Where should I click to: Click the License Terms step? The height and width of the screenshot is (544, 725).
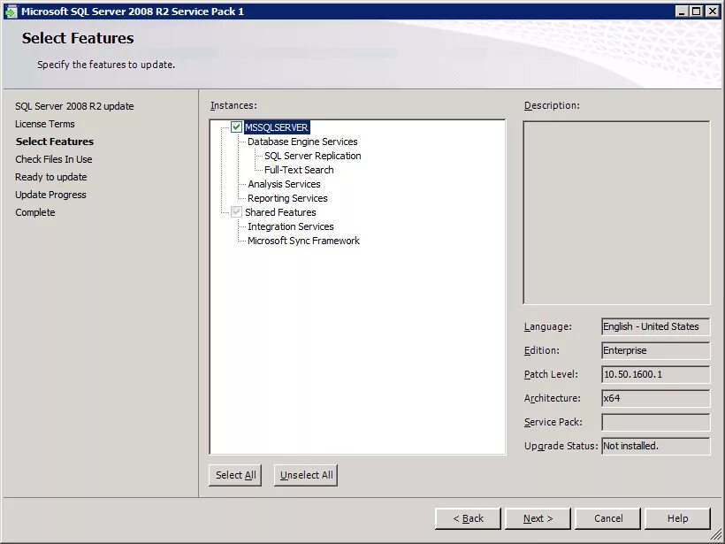tap(45, 124)
